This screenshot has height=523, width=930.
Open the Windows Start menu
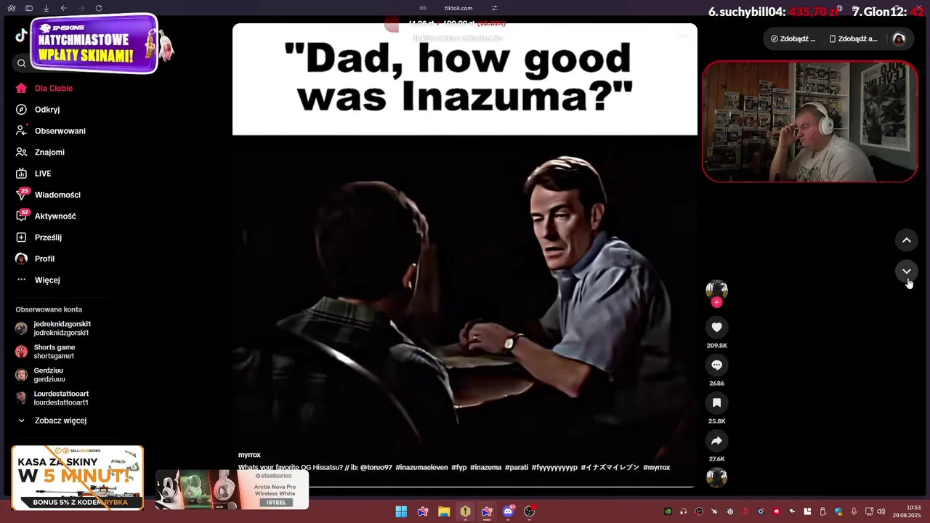(x=401, y=511)
